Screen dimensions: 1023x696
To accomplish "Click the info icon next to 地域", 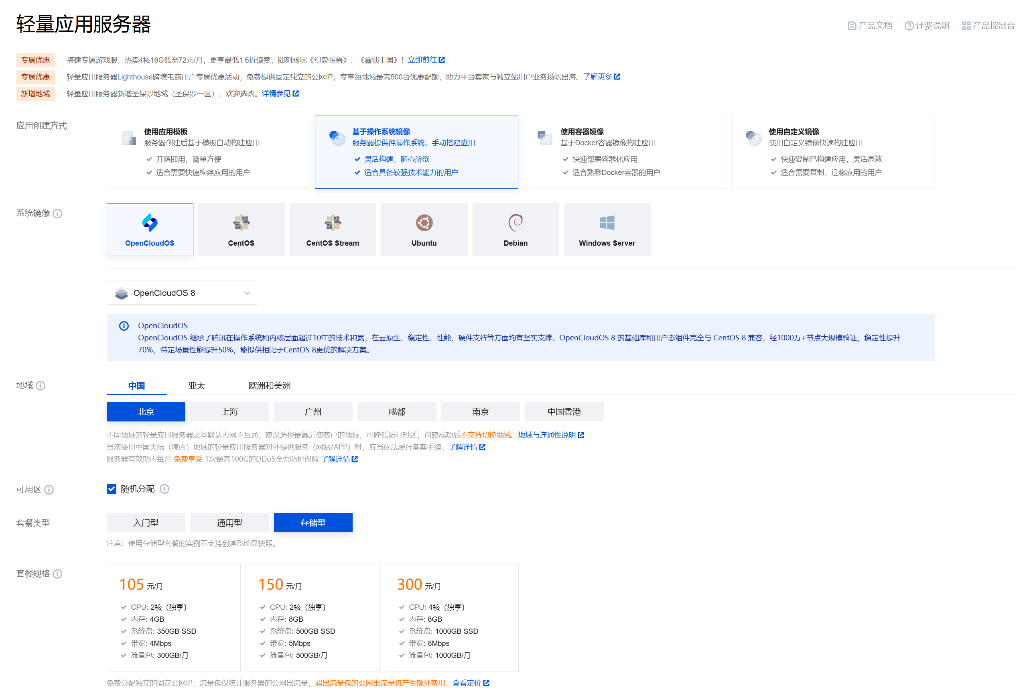I will 41,386.
